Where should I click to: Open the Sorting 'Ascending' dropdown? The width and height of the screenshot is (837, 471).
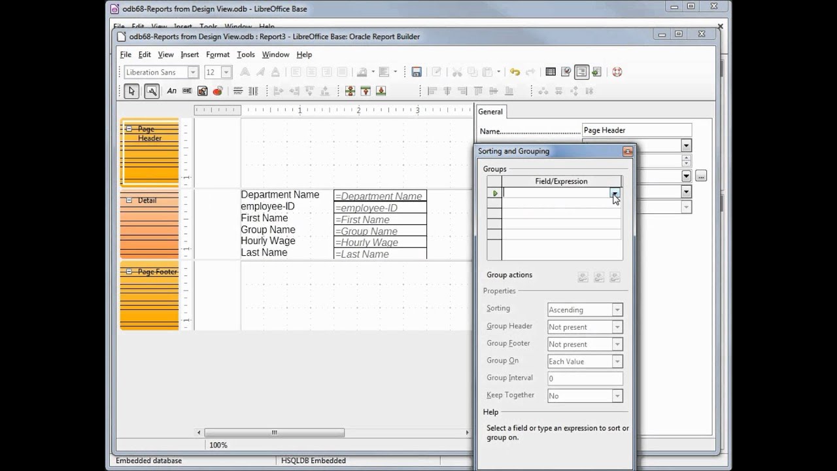coord(617,309)
